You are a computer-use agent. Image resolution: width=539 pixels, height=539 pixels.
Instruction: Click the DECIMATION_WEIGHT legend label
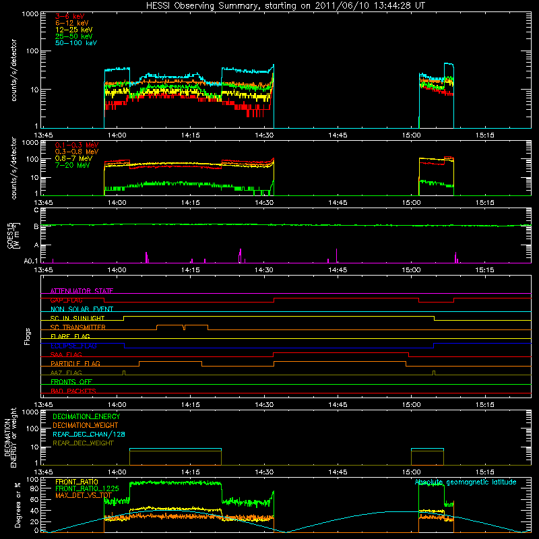click(86, 425)
